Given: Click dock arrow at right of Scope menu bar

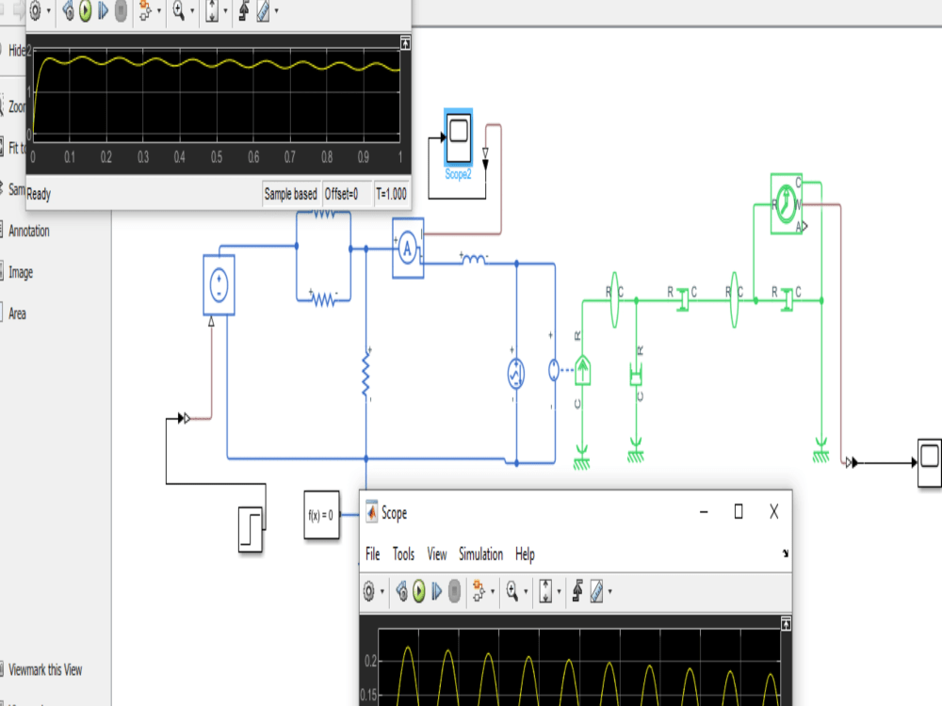Looking at the screenshot, I should pos(786,554).
